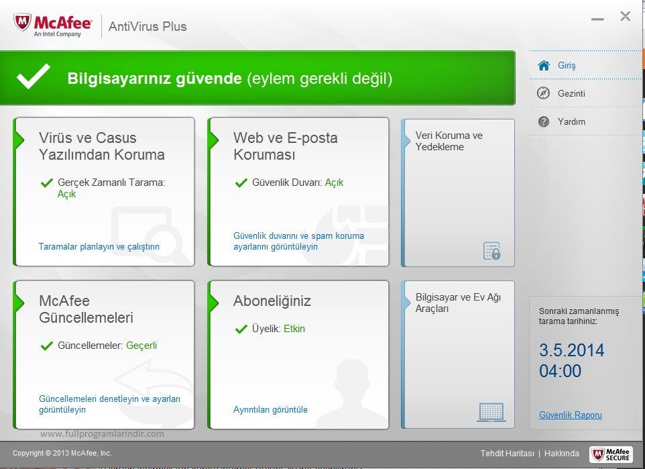Viewport: 645px width, 469px height.
Task: Expand the Virüs ve Casus Yazılımdan Koruma arrow
Action: [x=19, y=140]
